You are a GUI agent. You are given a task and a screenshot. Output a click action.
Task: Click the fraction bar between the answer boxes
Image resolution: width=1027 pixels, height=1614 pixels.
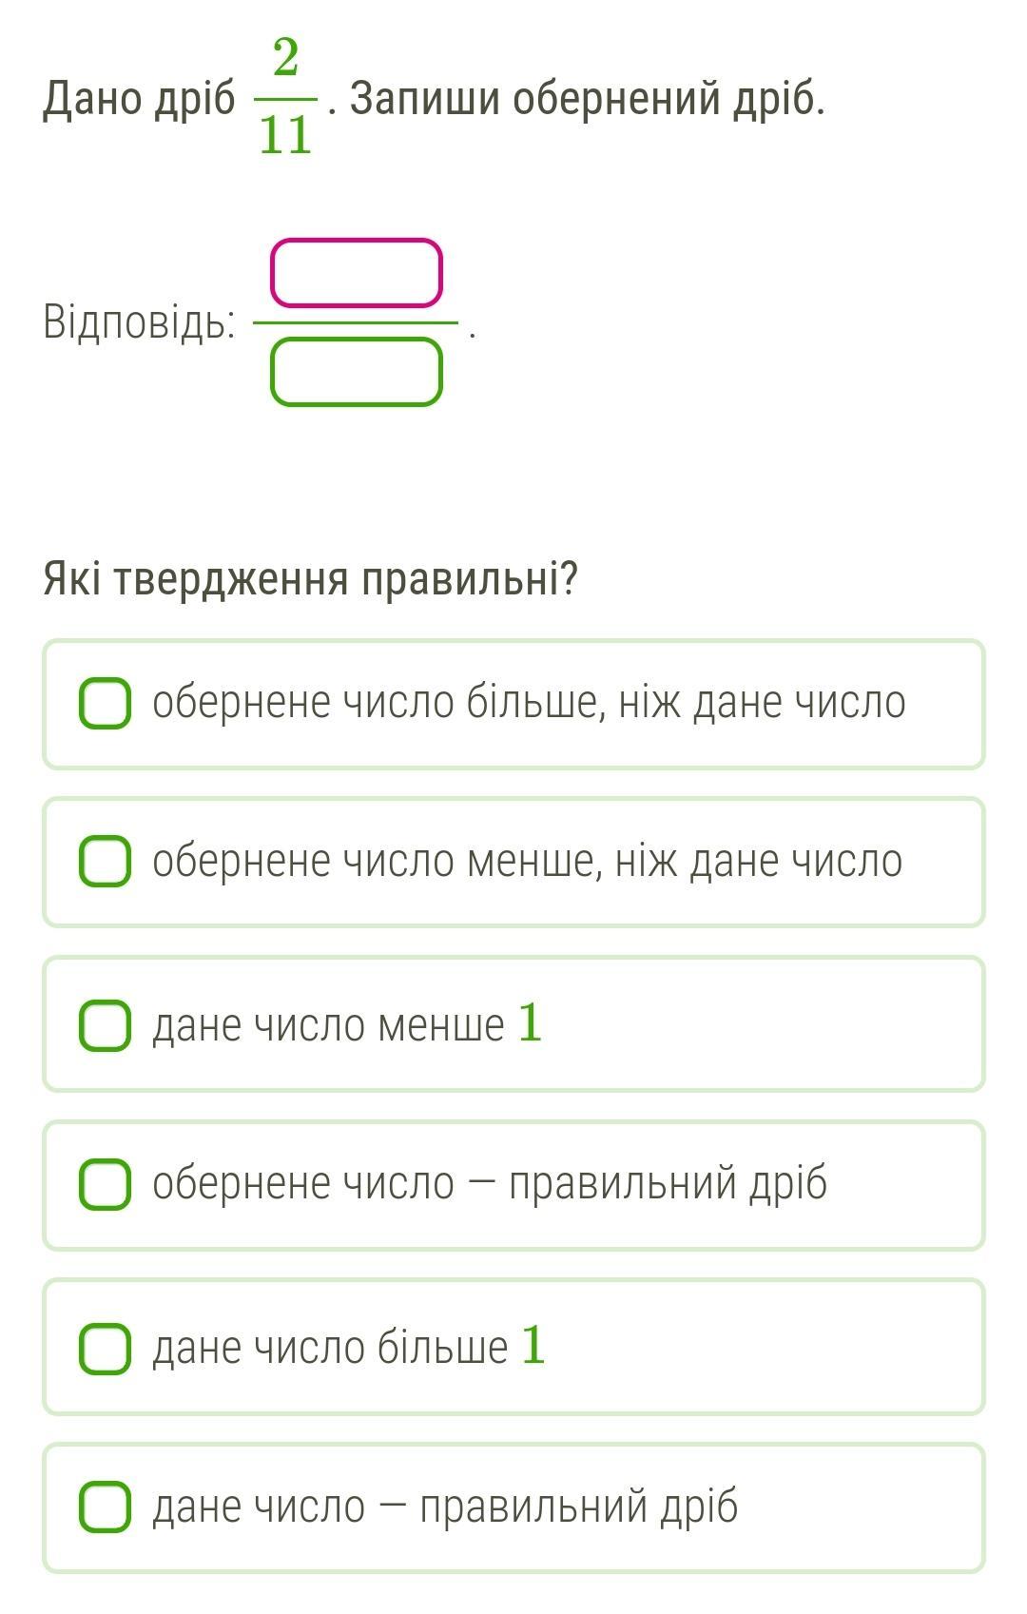click(357, 323)
